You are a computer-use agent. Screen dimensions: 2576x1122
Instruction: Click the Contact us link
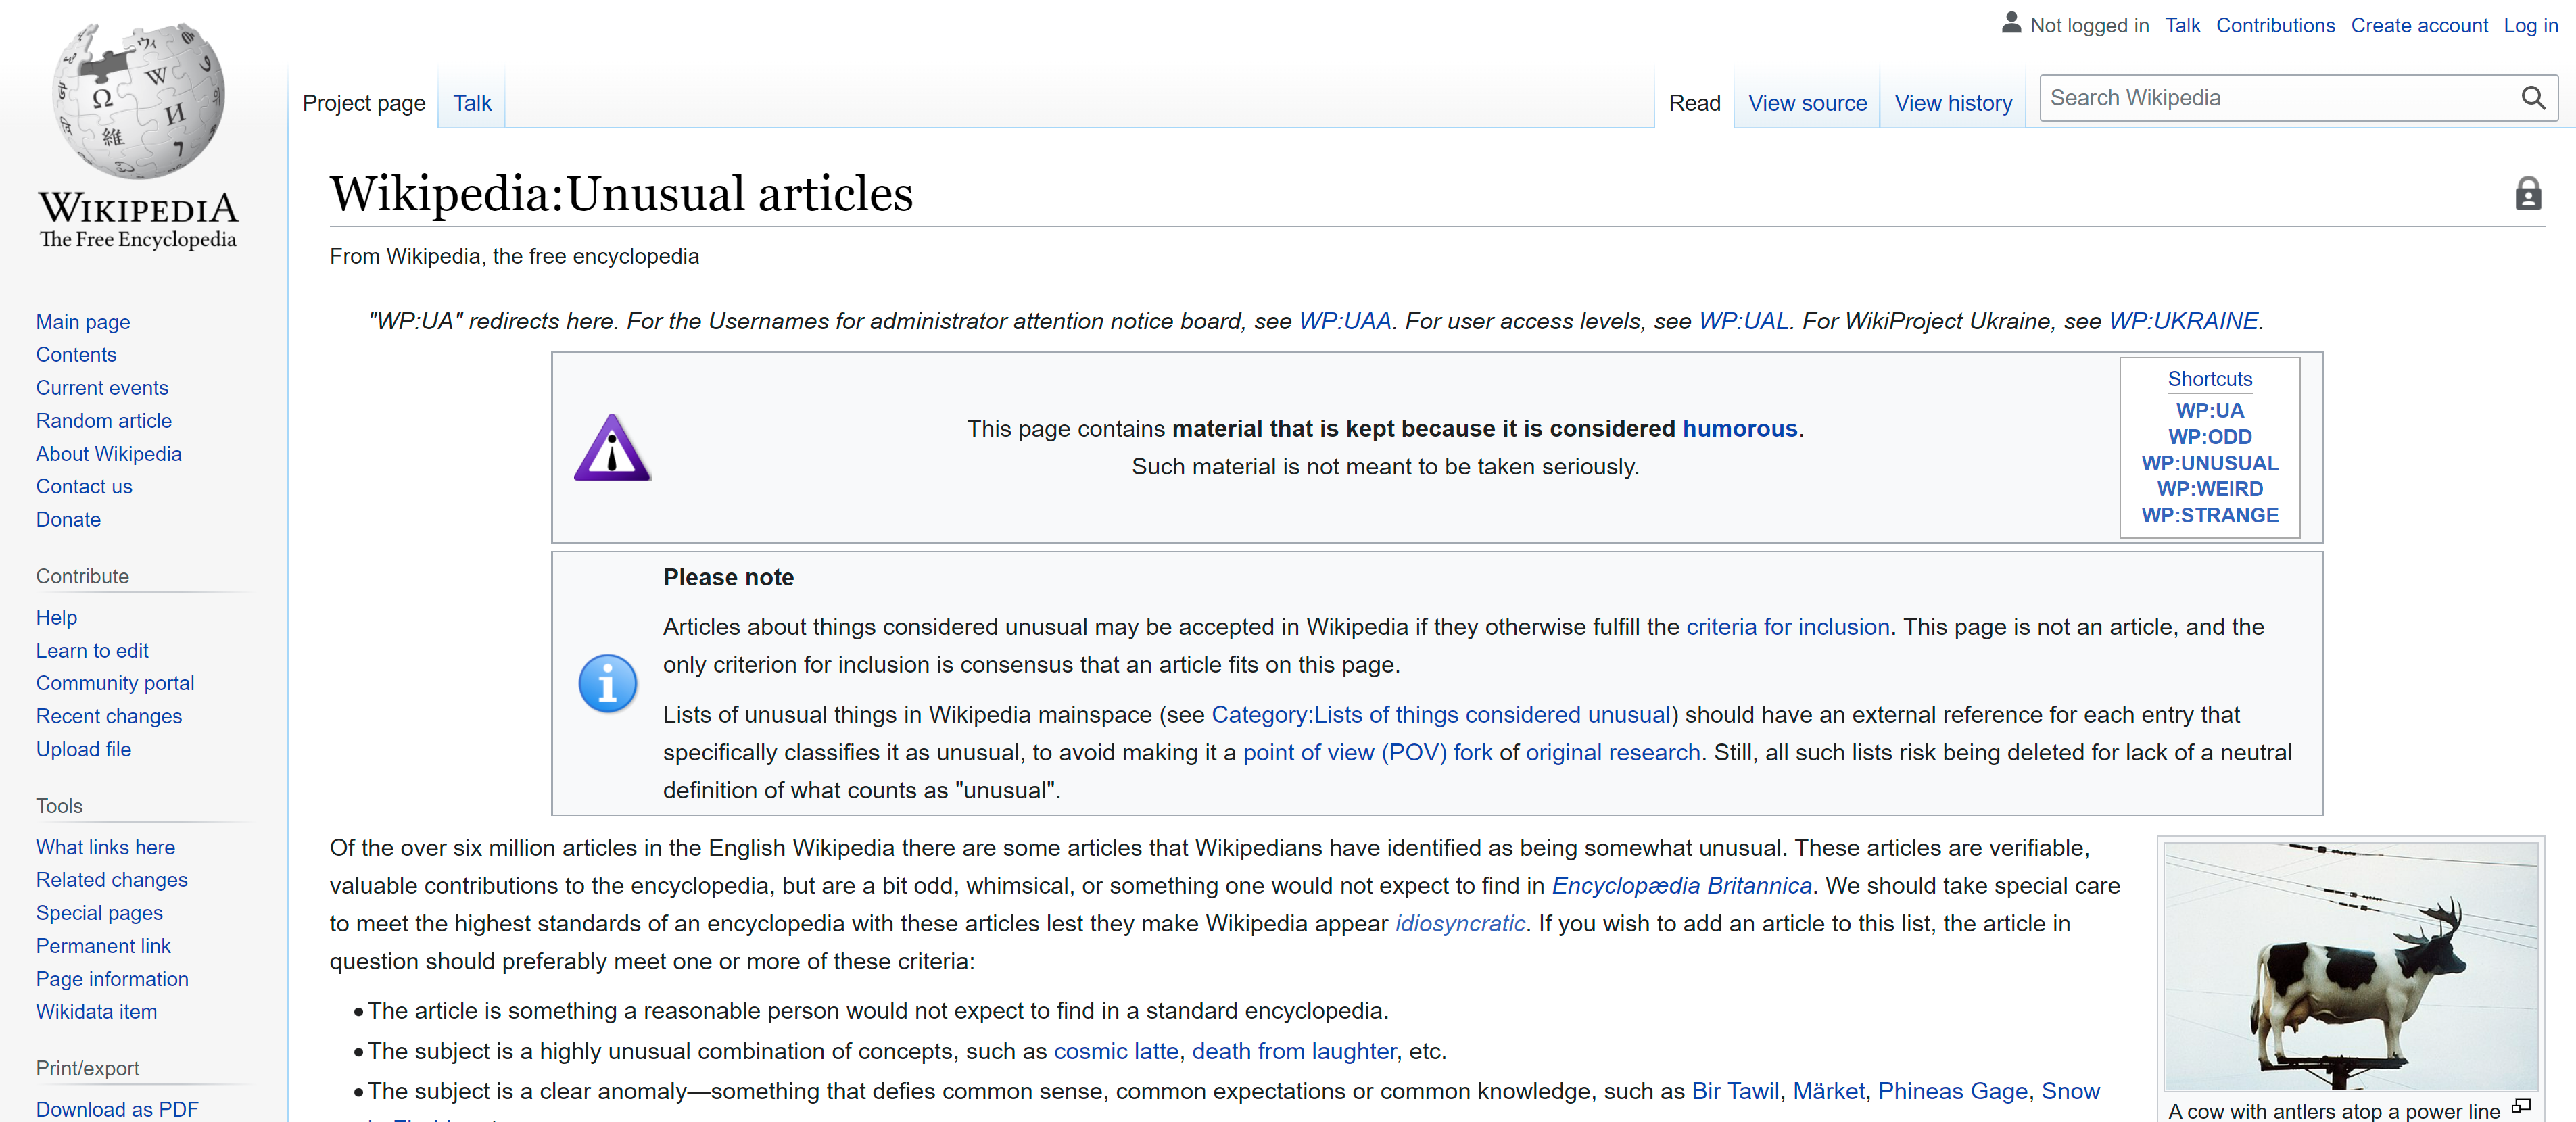tap(84, 486)
